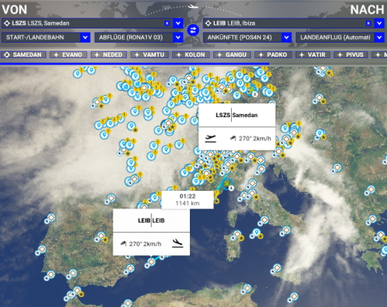Viewport: 387px width, 307px height.
Task: Click the 1141 km distance label
Action: tap(188, 203)
